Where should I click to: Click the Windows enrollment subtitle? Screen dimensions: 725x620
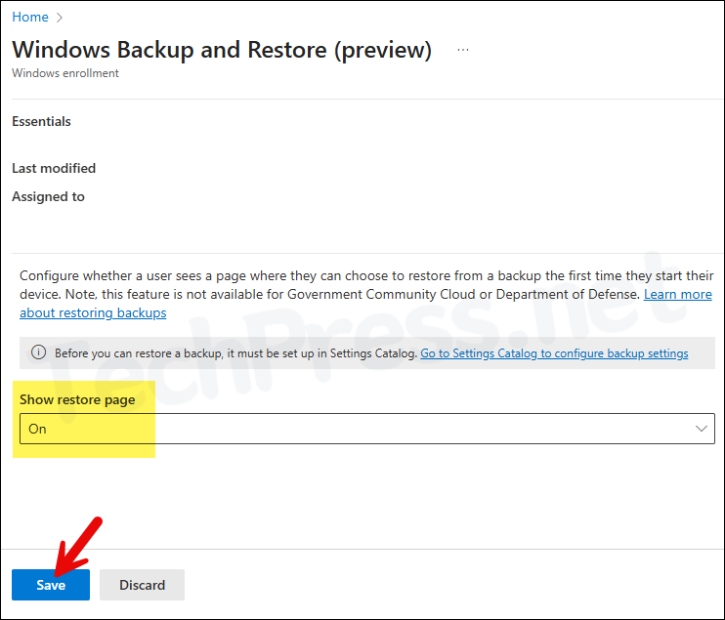click(65, 73)
